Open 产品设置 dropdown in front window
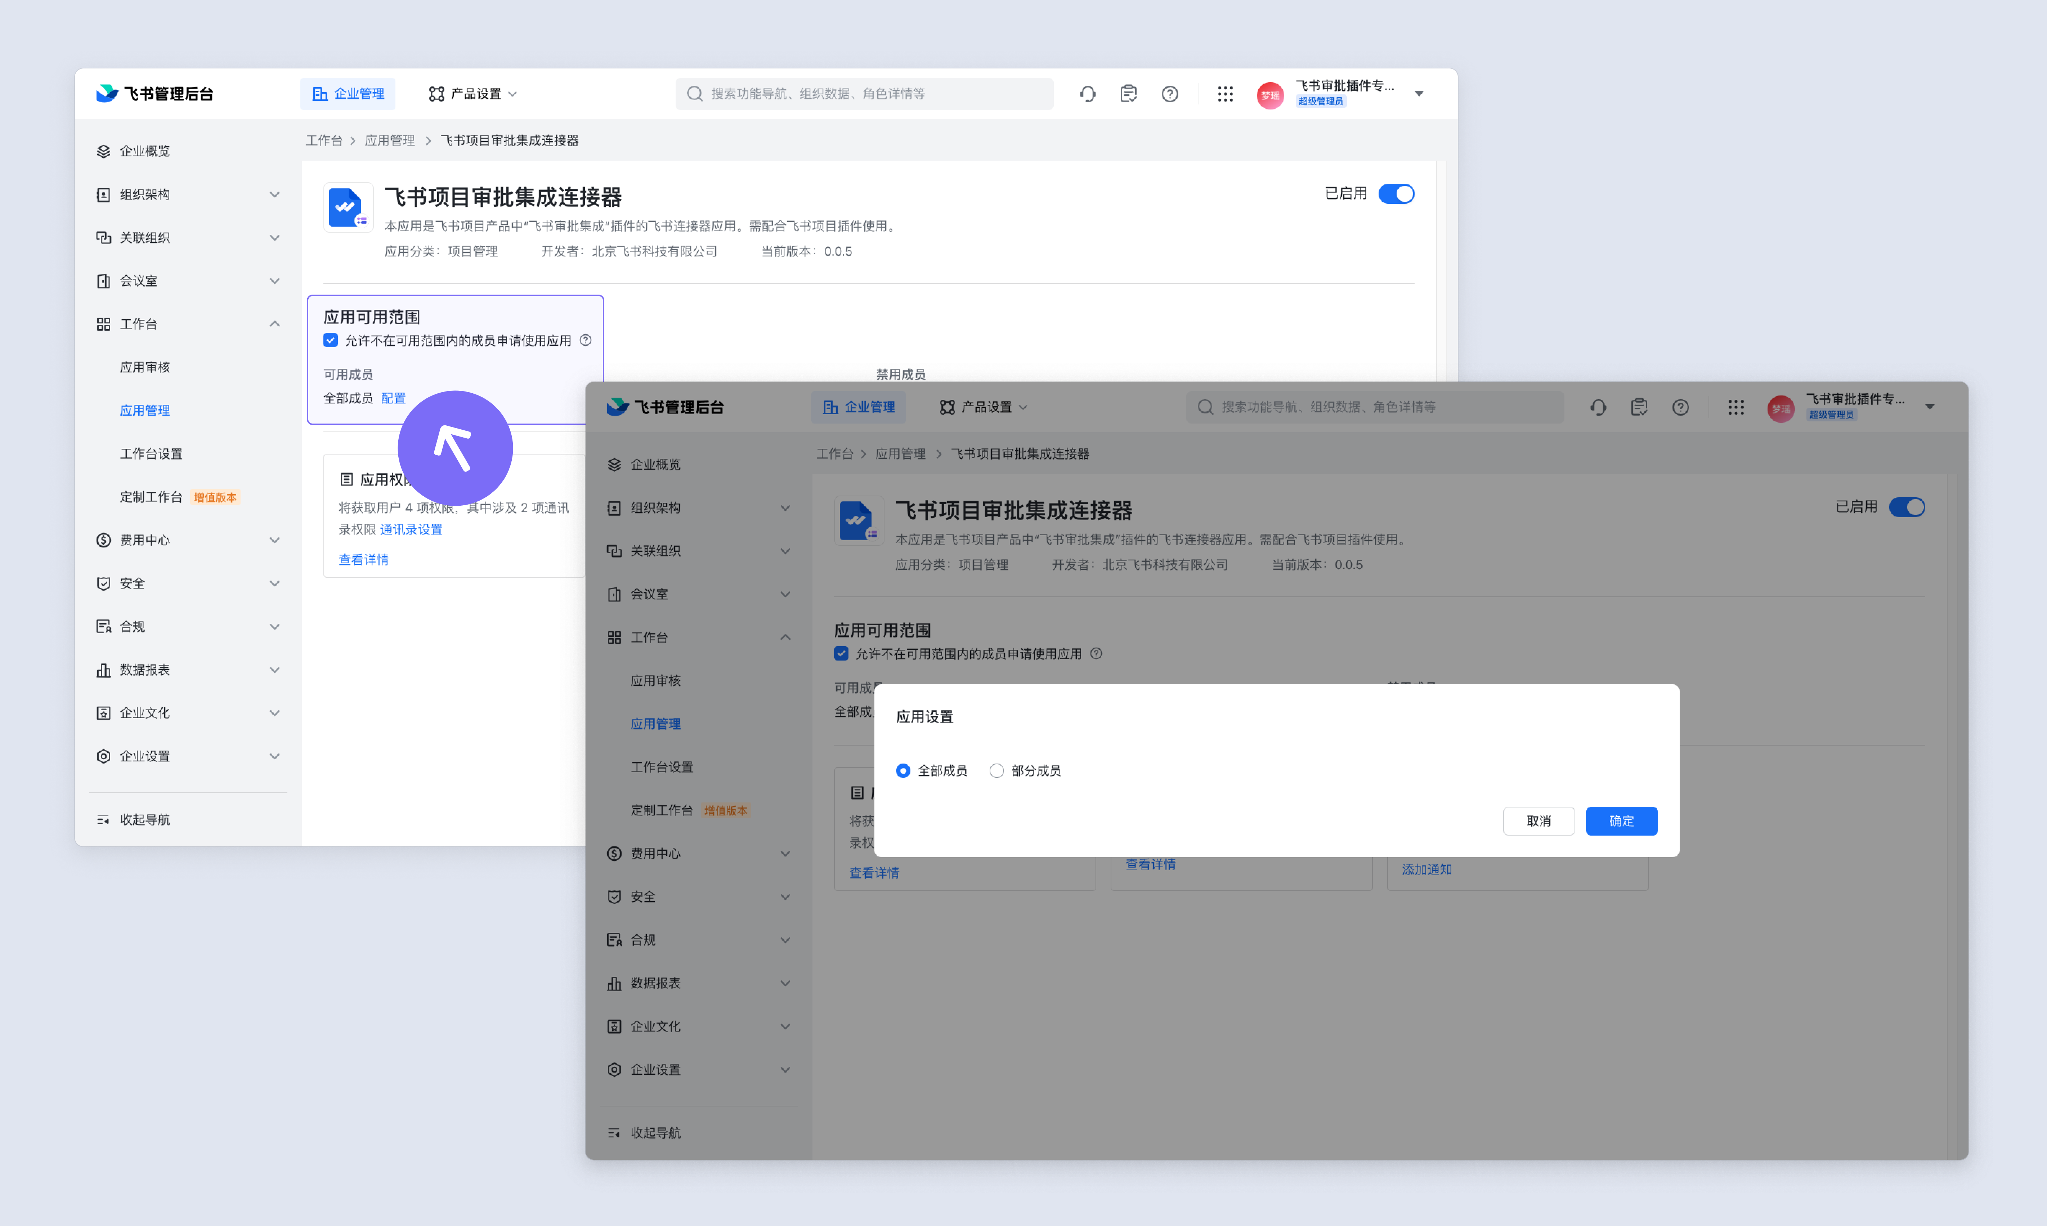This screenshot has height=1226, width=2047. pyautogui.click(x=983, y=407)
